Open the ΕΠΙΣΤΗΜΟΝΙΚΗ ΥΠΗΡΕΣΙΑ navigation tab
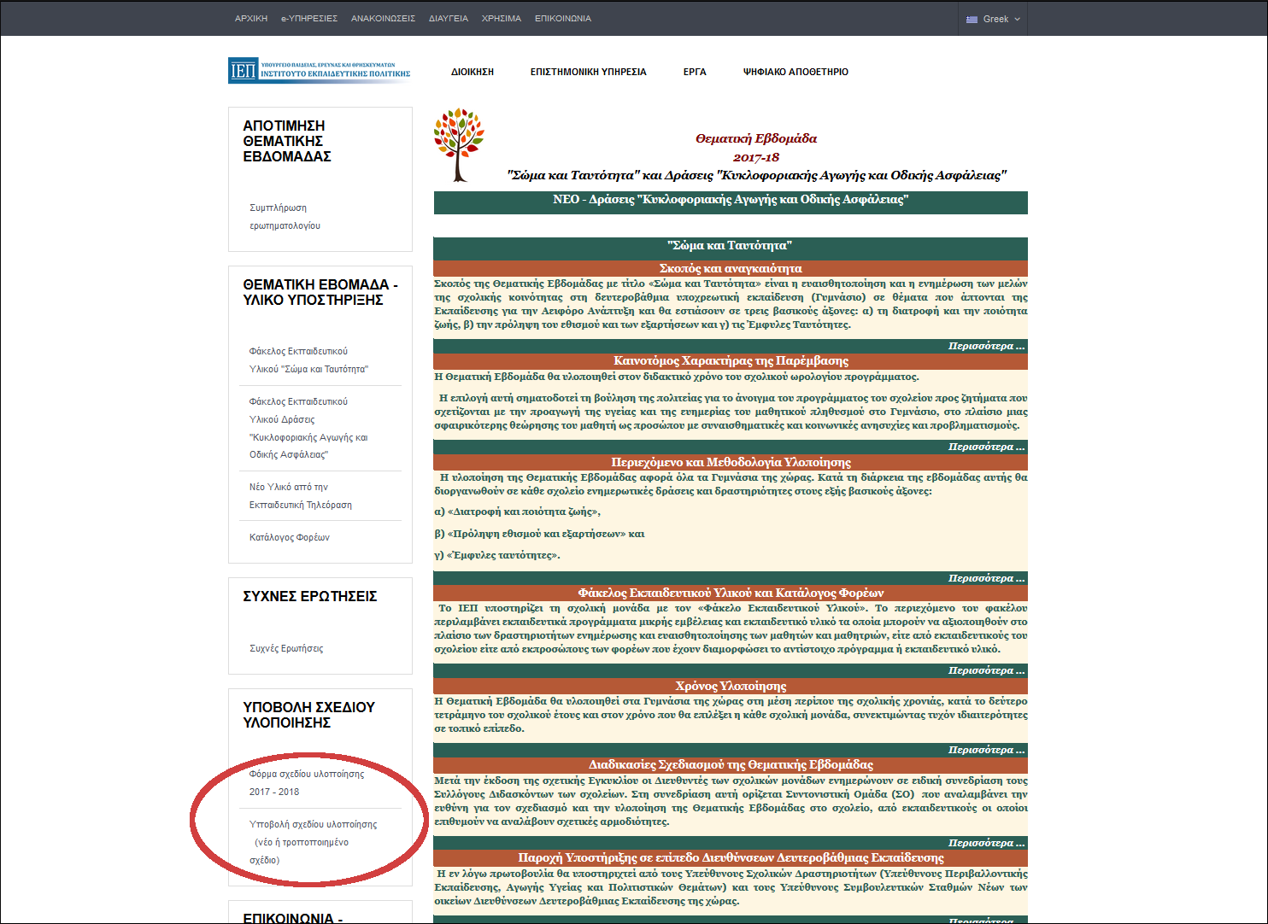The width and height of the screenshot is (1268, 924). tap(589, 72)
